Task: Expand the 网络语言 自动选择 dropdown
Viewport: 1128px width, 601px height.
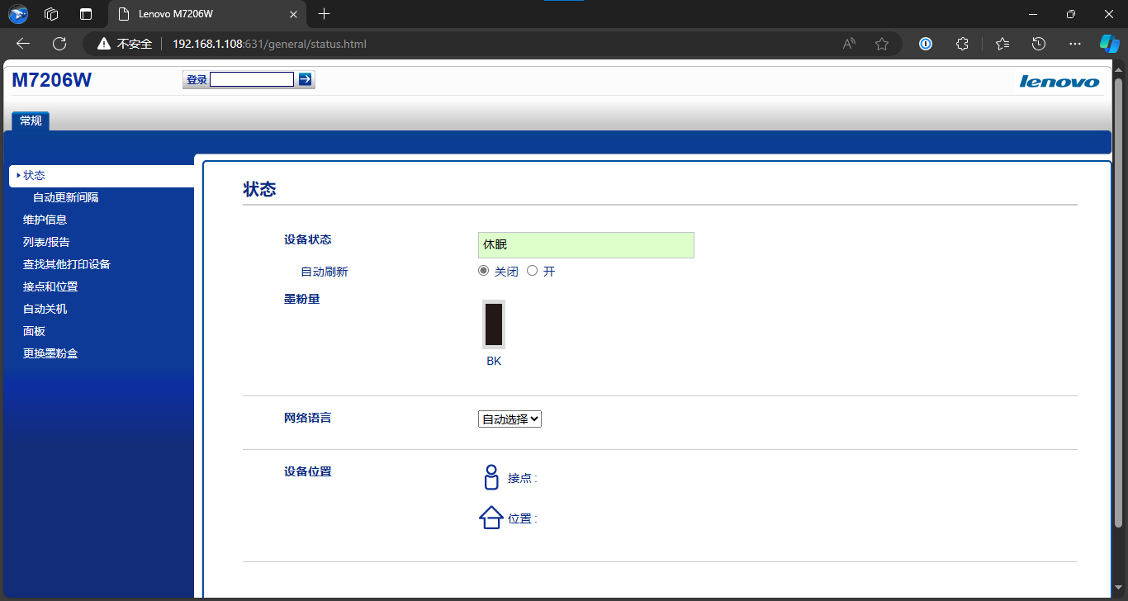Action: pos(509,419)
